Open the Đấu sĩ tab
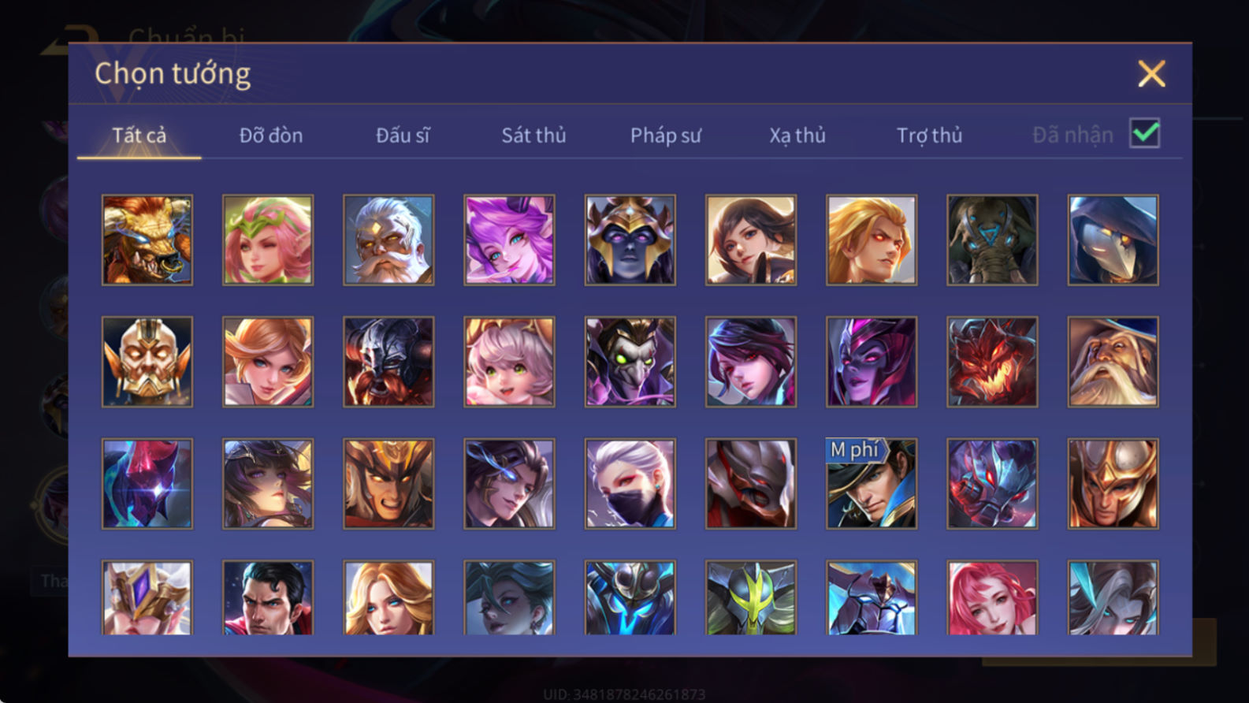 [x=403, y=136]
